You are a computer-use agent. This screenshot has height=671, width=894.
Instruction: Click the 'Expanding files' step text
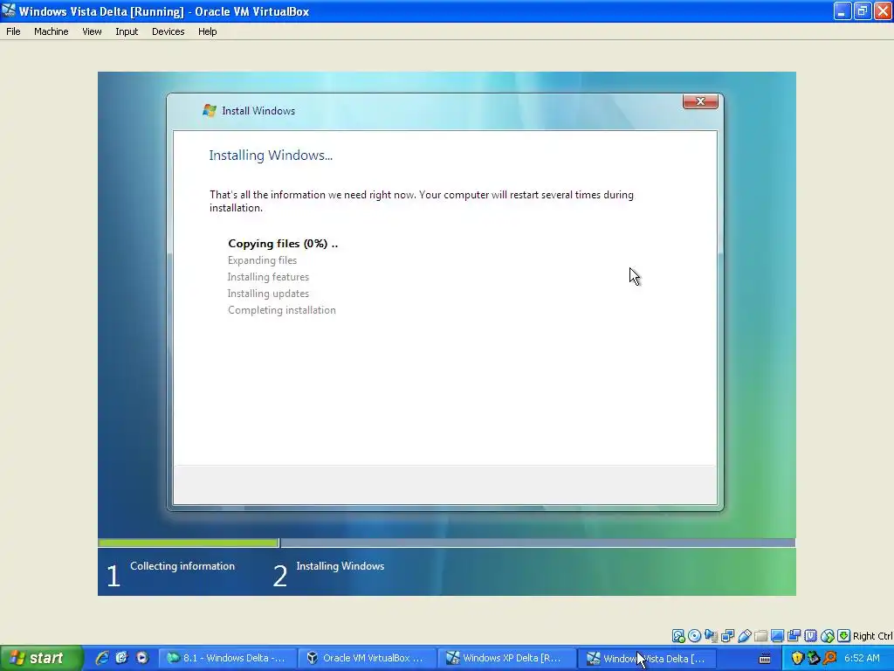tap(262, 260)
